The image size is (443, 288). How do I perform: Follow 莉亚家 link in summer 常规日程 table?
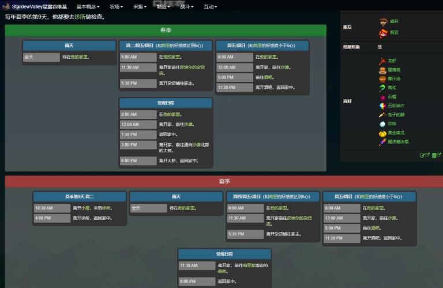coord(249,265)
